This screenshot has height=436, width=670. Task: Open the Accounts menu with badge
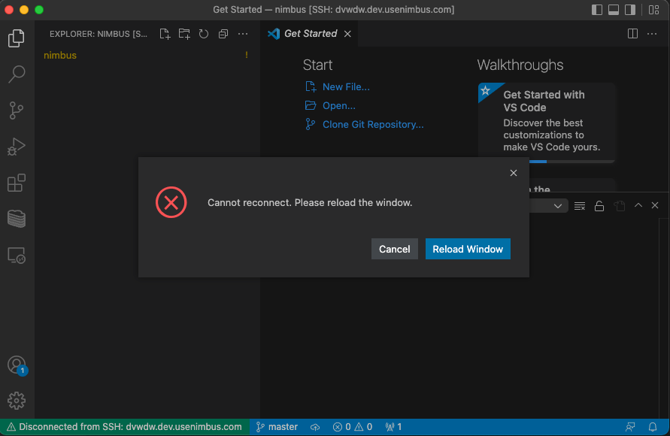(x=17, y=365)
